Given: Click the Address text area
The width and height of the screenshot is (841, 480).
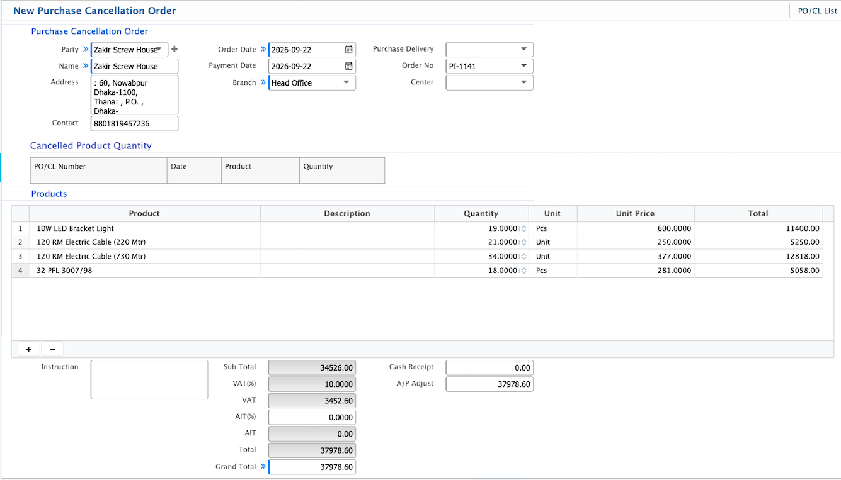Looking at the screenshot, I should [135, 95].
